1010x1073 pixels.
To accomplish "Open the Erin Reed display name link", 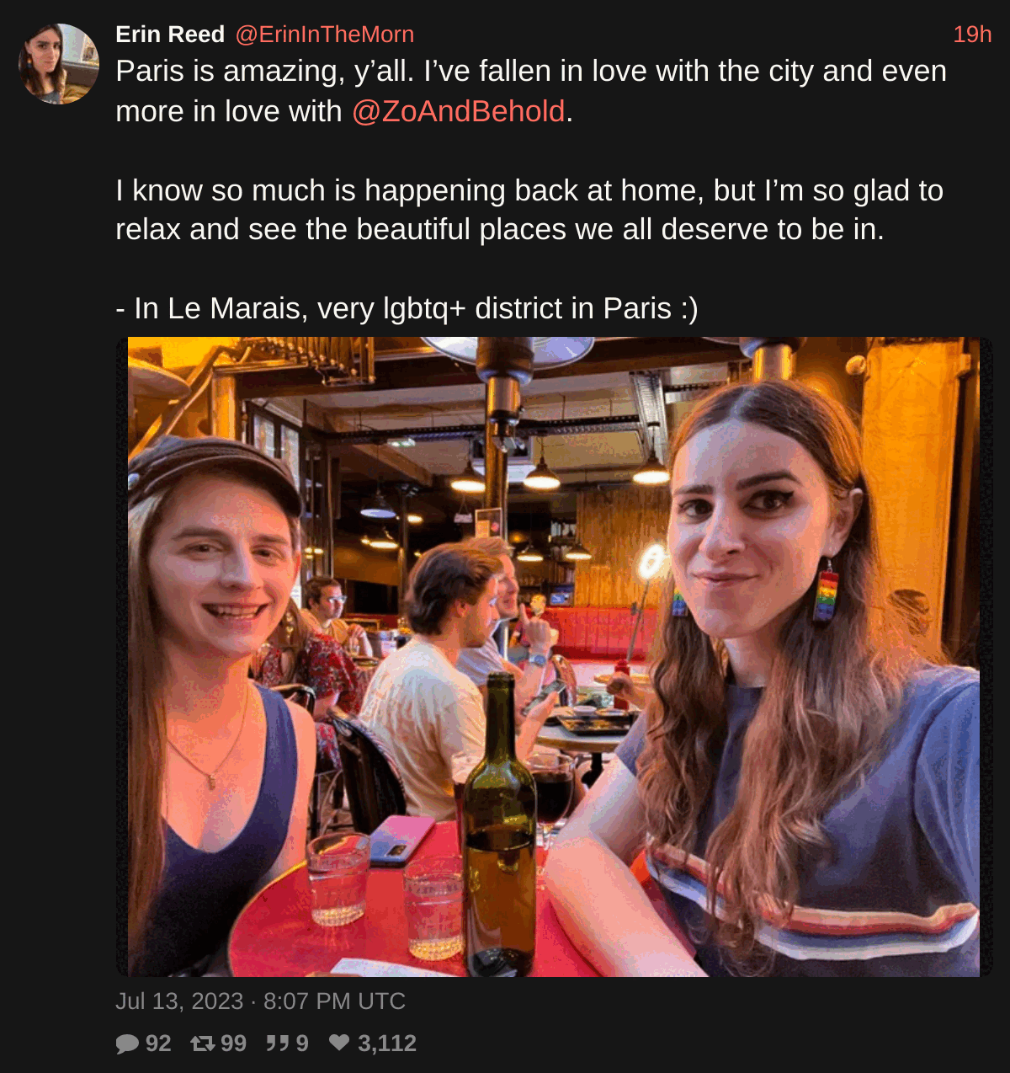I will tap(170, 35).
